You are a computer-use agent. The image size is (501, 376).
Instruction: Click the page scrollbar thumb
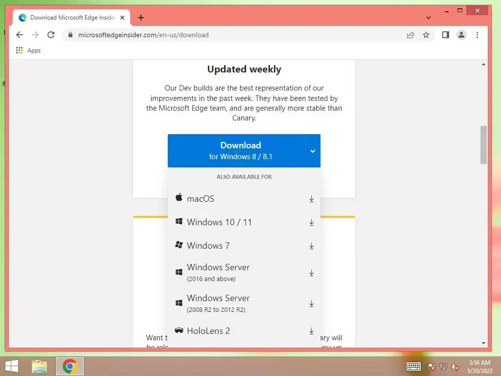[x=483, y=145]
